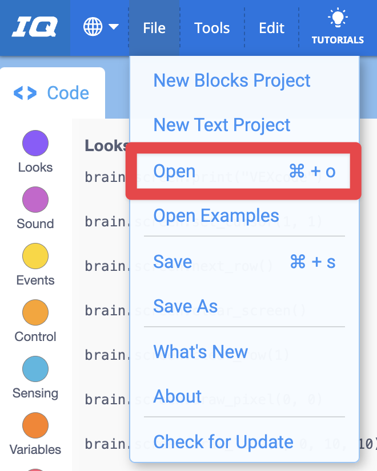Save the project with Save As
377x471 pixels.
click(185, 307)
